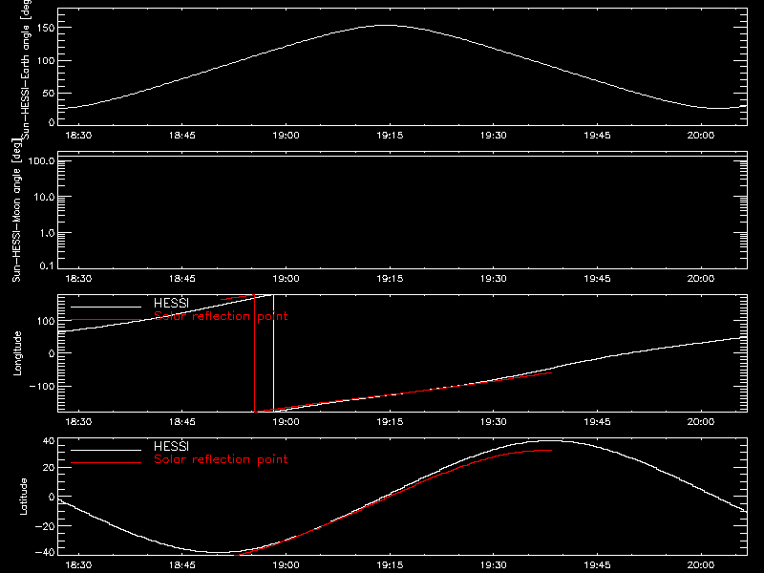This screenshot has width=764, height=573.
Task: Click 18:30 label under Longitude plot
Action: click(78, 422)
